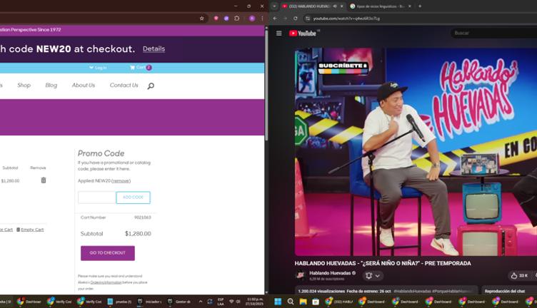Open the 'iniciador' taskbar item
Image resolution: width=537 pixels, height=308 pixels.
pos(149,302)
